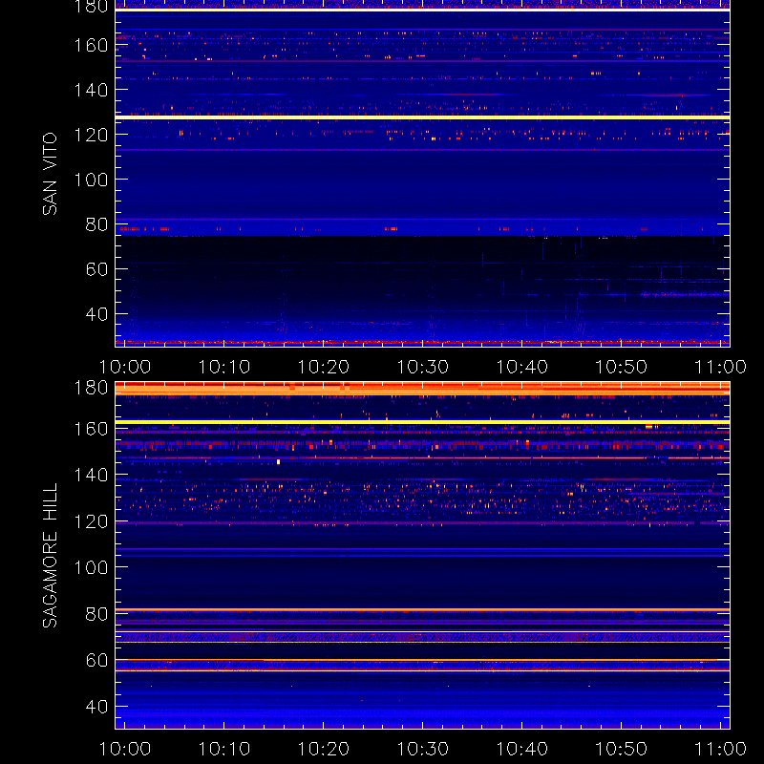Image resolution: width=764 pixels, height=764 pixels.
Task: Choose Sagamore Hill frequency label 140
Action: pyautogui.click(x=91, y=475)
